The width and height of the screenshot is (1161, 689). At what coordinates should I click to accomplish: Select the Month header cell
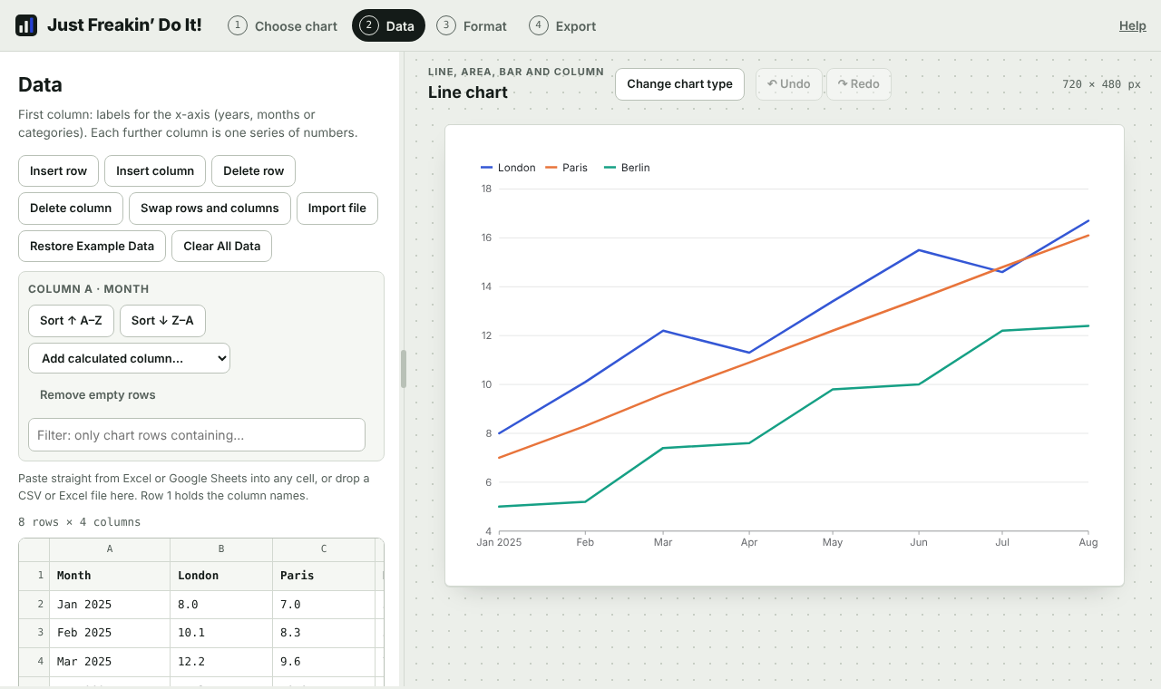click(110, 576)
